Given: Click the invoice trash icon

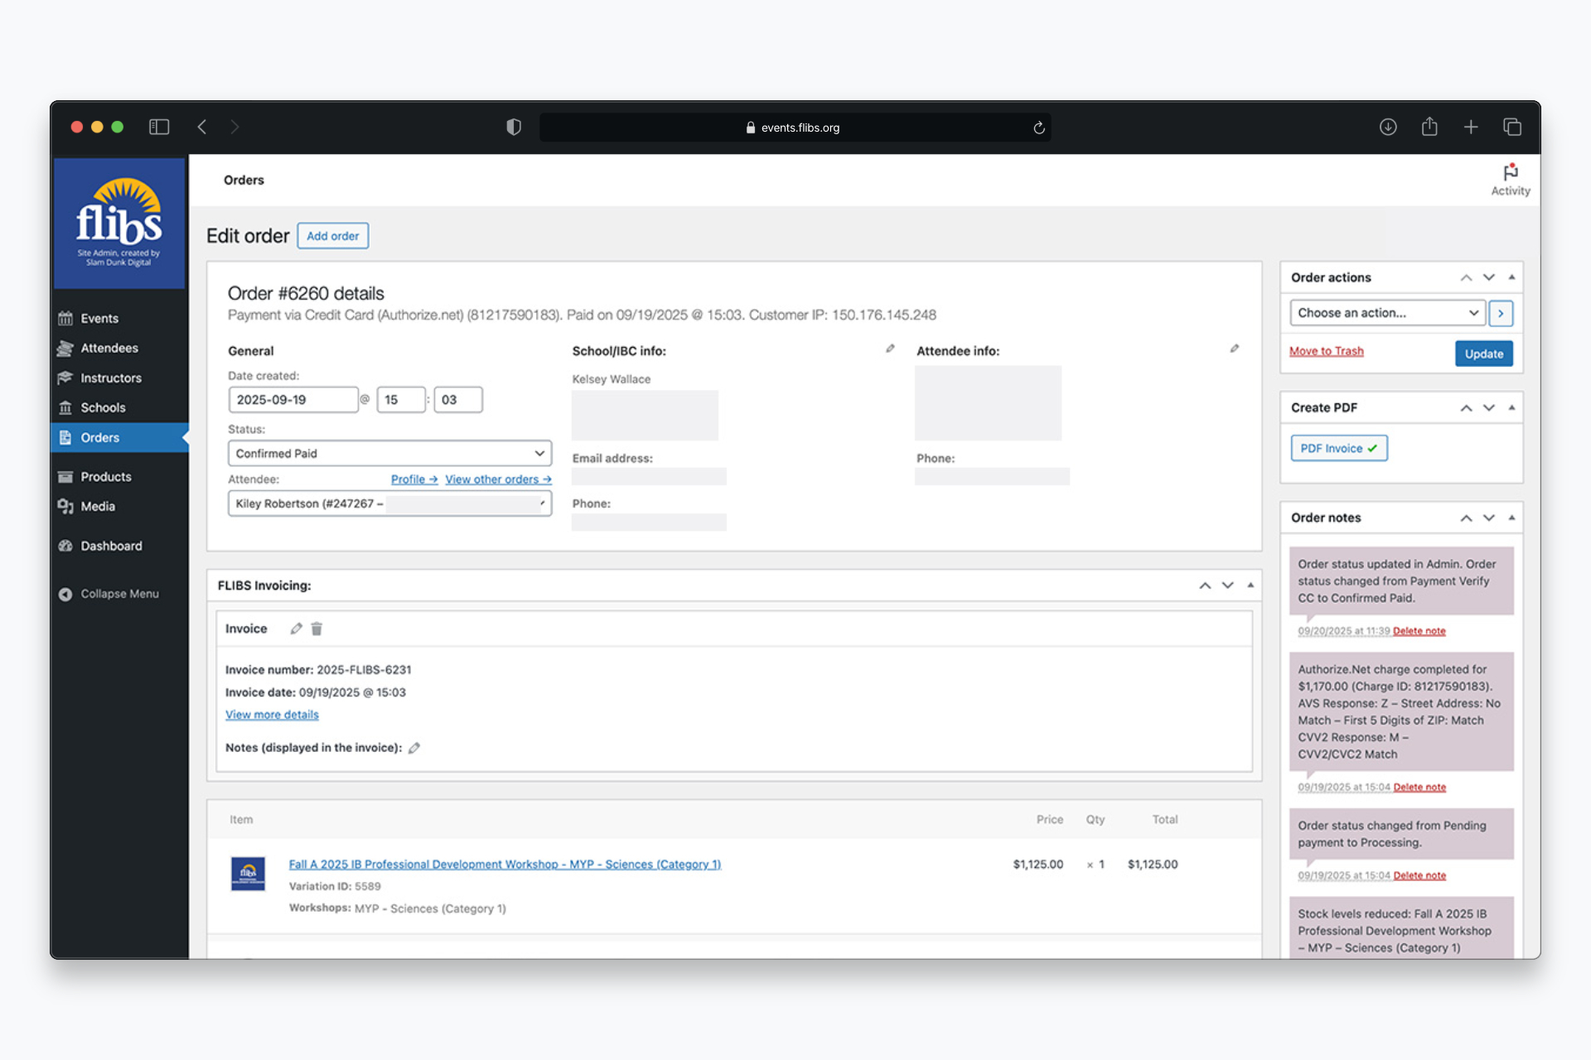Looking at the screenshot, I should pos(317,629).
